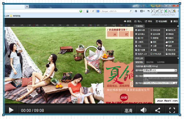Switch the video player to fullscreen
184x119 pixels.
click(172, 110)
